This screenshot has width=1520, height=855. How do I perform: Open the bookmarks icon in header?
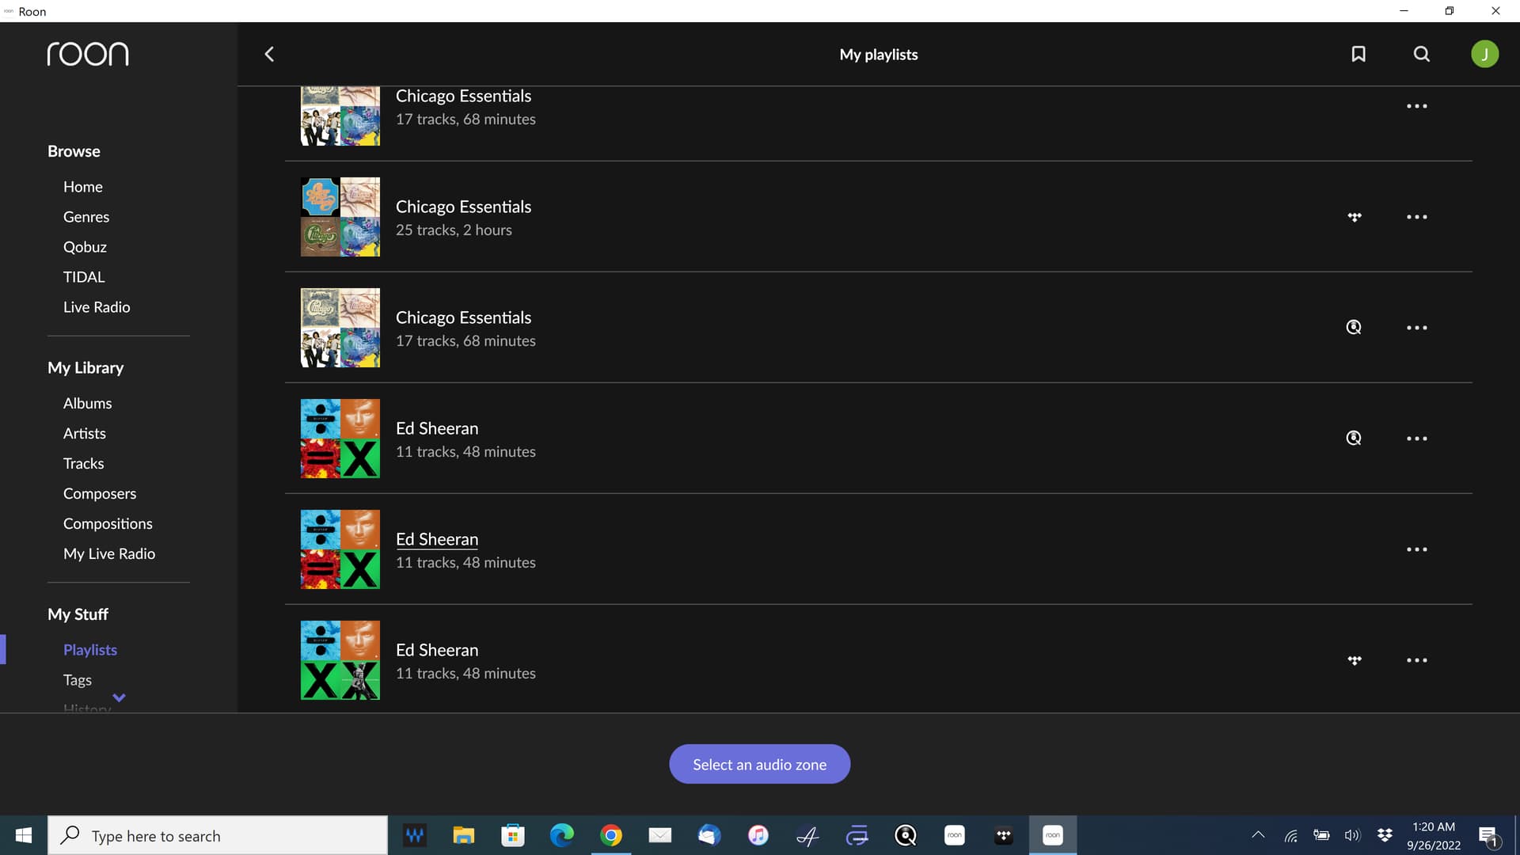pos(1358,54)
